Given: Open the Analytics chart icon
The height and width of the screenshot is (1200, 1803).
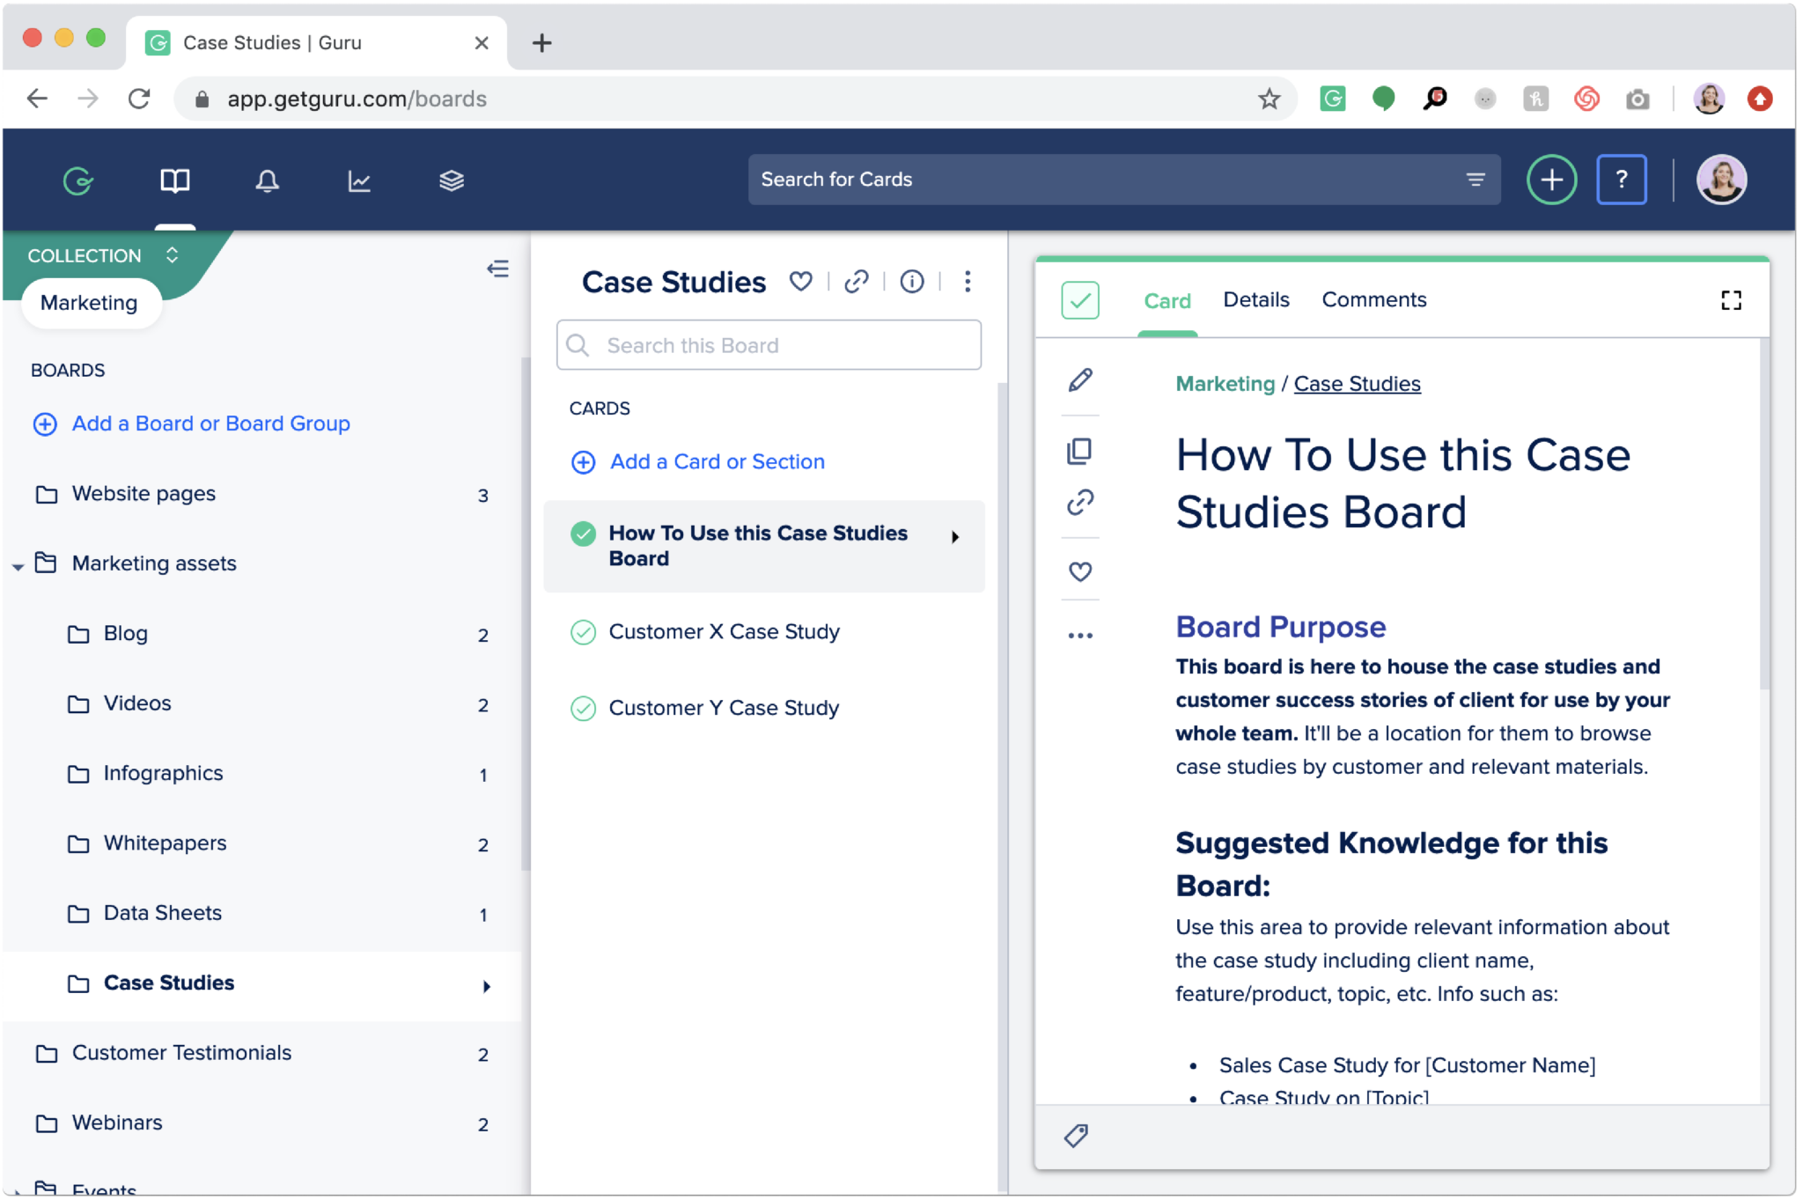Looking at the screenshot, I should point(359,181).
